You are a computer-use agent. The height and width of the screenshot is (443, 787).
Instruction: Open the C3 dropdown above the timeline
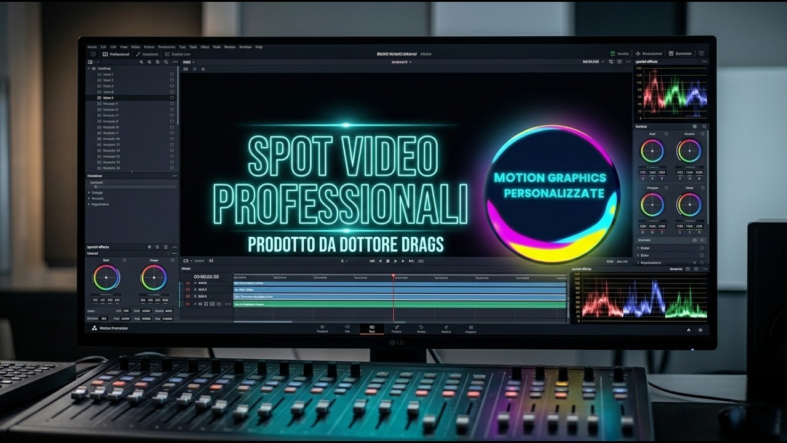(188, 261)
